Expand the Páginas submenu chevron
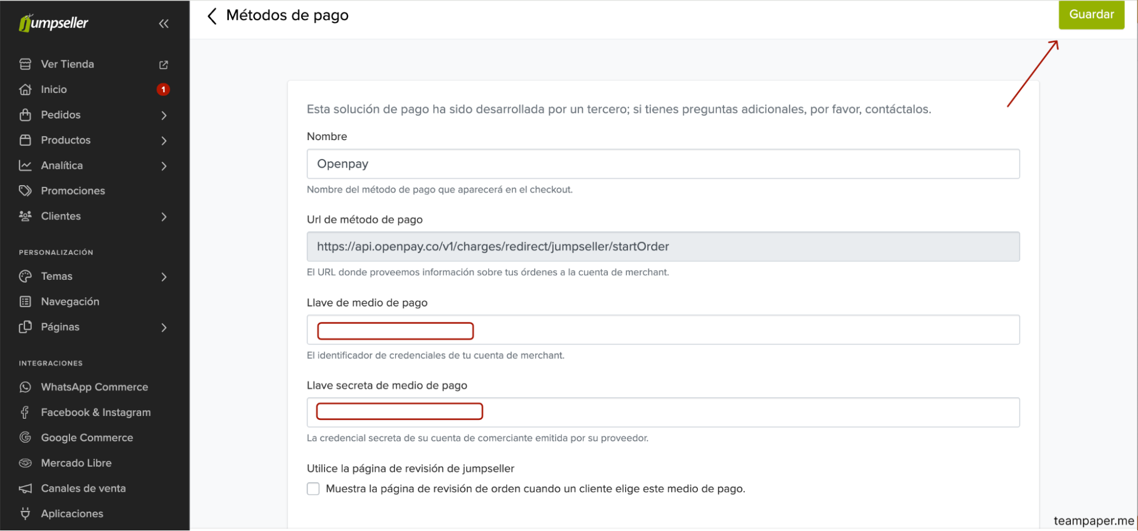Screen dimensions: 1138x531 [164, 328]
